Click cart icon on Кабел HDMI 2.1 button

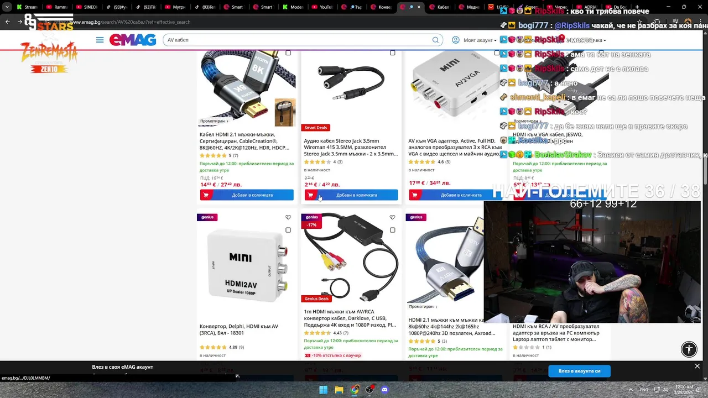[206, 195]
